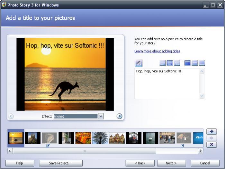
Task: Move selected picture backward in filmstrip
Action: click(212, 138)
